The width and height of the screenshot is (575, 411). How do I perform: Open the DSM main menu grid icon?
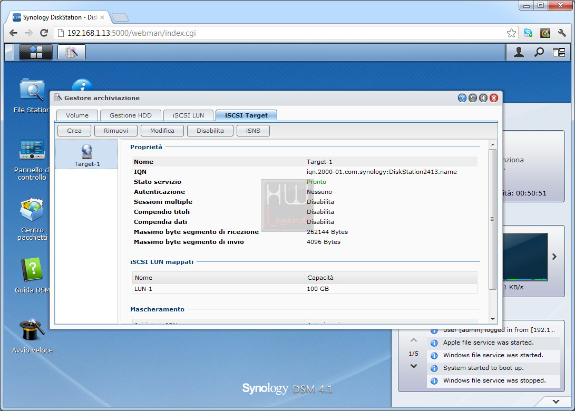click(x=35, y=52)
